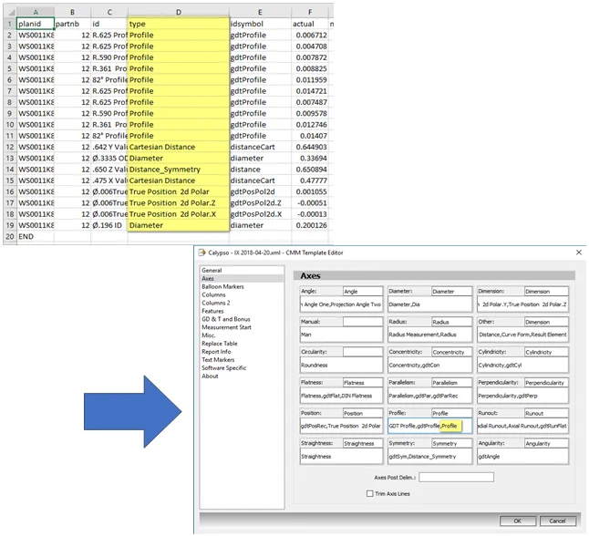Screen dimensions: 589x536
Task: Click the Axes Post Delim input field
Action: (456, 477)
